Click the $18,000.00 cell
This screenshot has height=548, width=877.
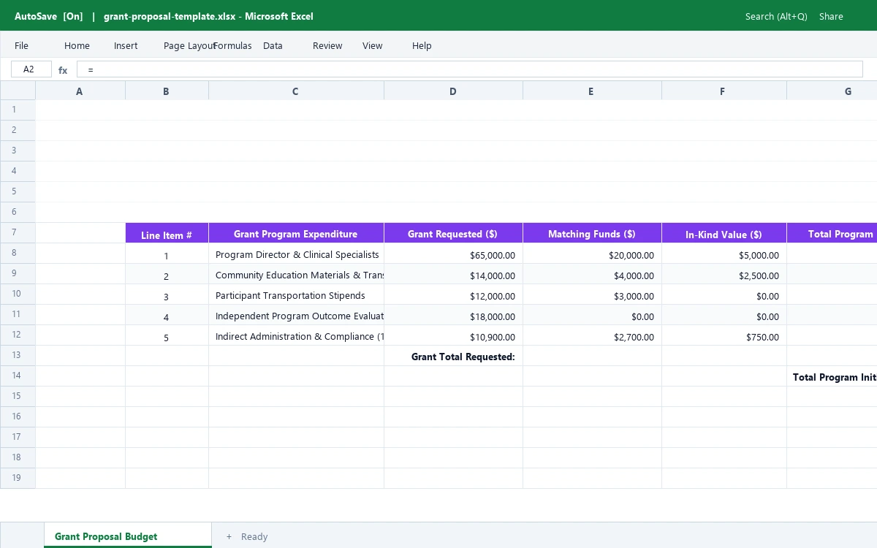453,315
